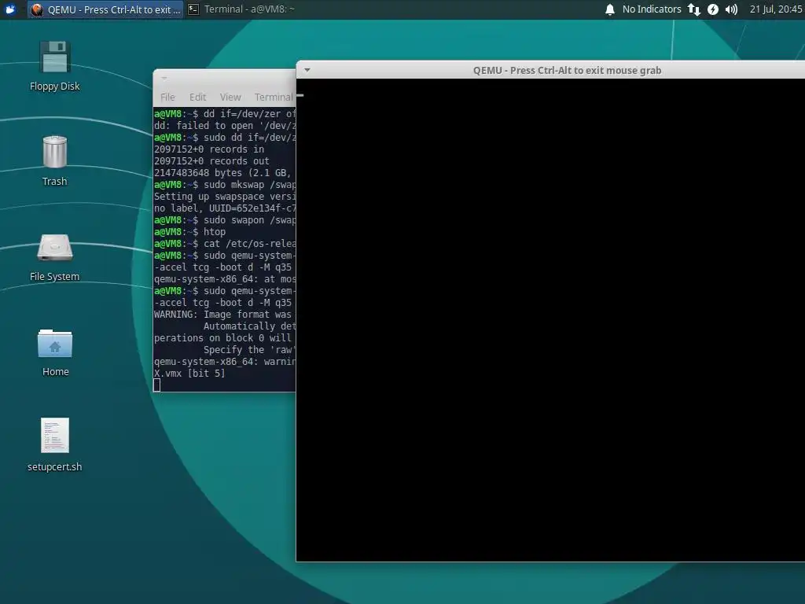Viewport: 805px width, 604px height.
Task: Click the power manager lightning icon
Action: (x=712, y=9)
